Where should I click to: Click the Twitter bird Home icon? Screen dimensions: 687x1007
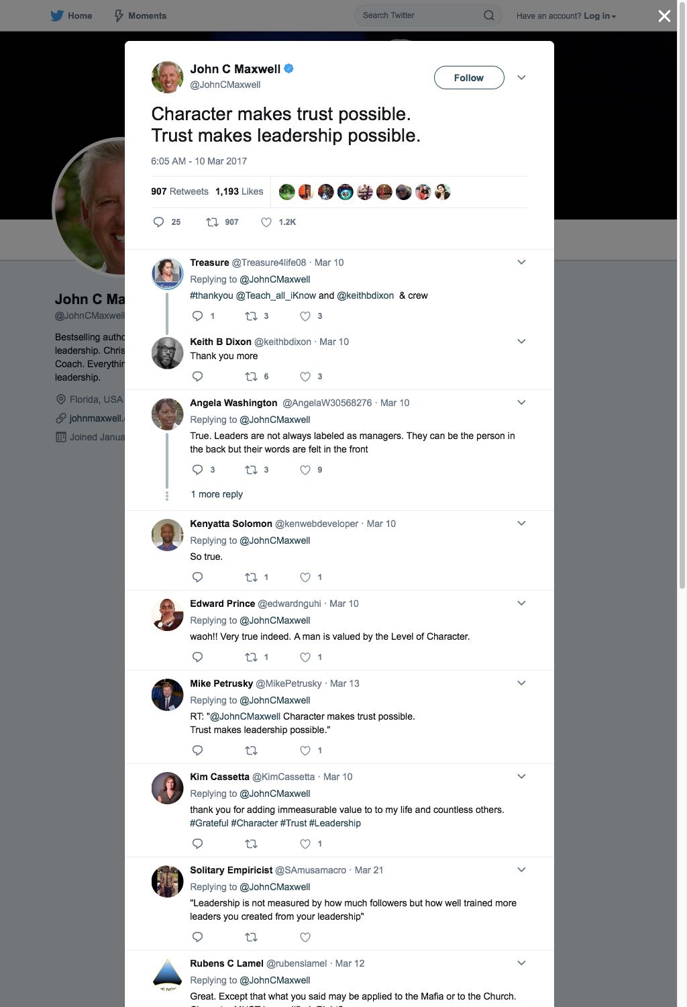click(x=57, y=15)
